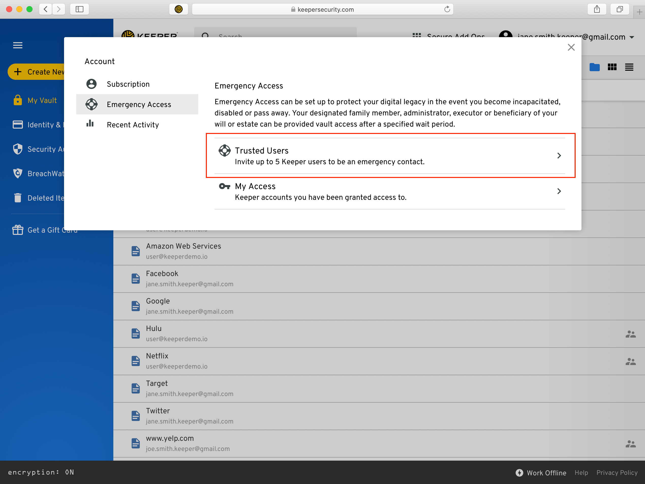Open the Hulu record
This screenshot has height=484, width=645.
(379, 334)
